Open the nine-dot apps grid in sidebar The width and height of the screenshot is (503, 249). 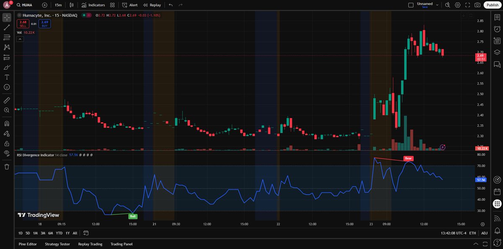pyautogui.click(x=497, y=204)
